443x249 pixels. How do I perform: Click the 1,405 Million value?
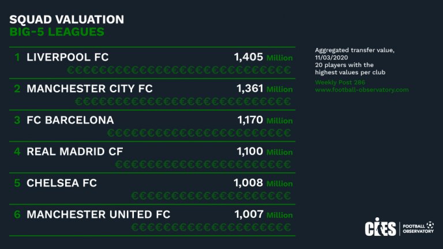coord(263,57)
